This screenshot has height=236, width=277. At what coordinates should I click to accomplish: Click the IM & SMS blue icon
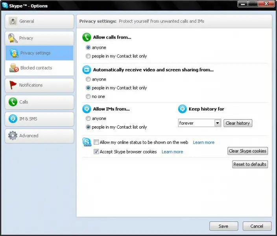pyautogui.click(x=13, y=119)
